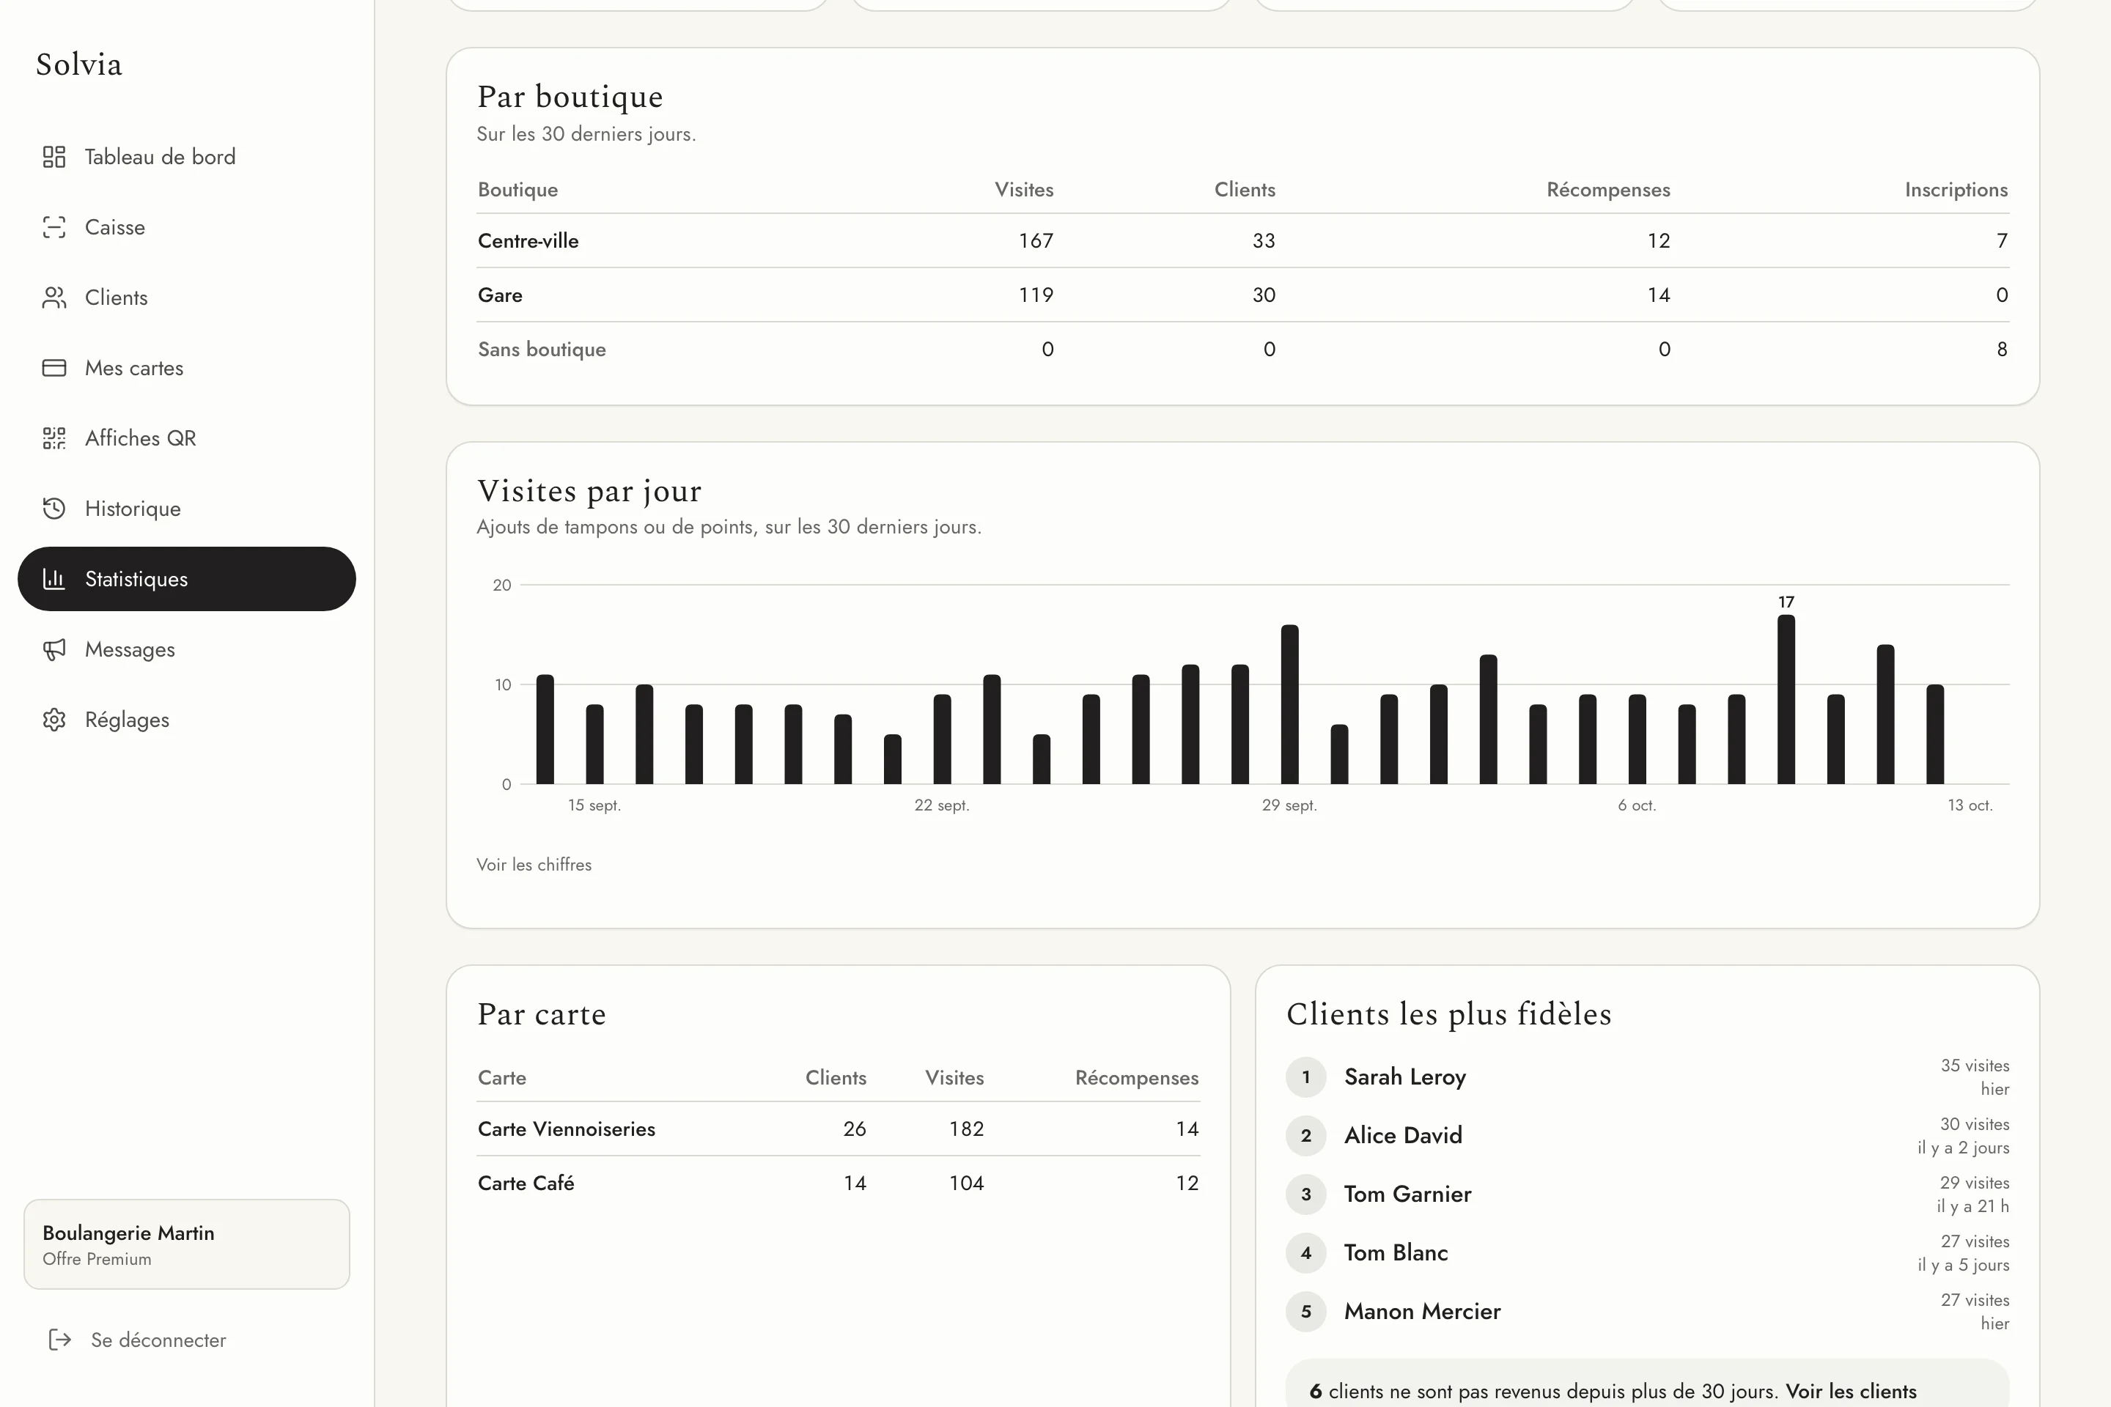This screenshot has width=2111, height=1407.
Task: Click the Messages megaphone icon
Action: pyautogui.click(x=54, y=650)
